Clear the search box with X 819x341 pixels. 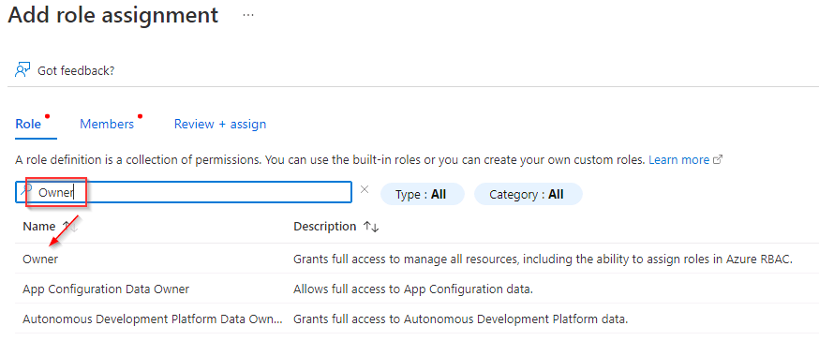[365, 189]
